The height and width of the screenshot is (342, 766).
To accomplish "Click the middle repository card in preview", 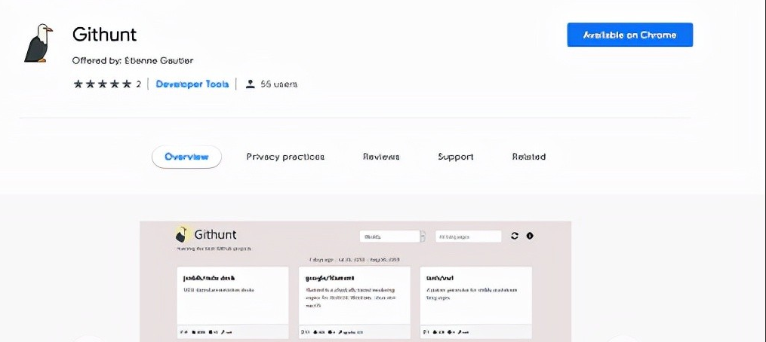I will [354, 303].
